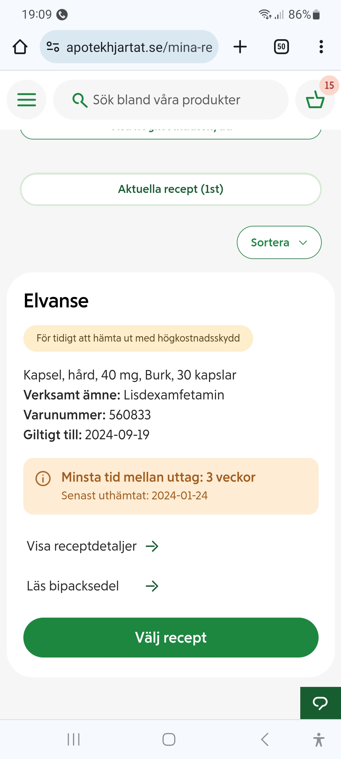Expand the Sortera dropdown
The height and width of the screenshot is (759, 341).
pos(279,243)
